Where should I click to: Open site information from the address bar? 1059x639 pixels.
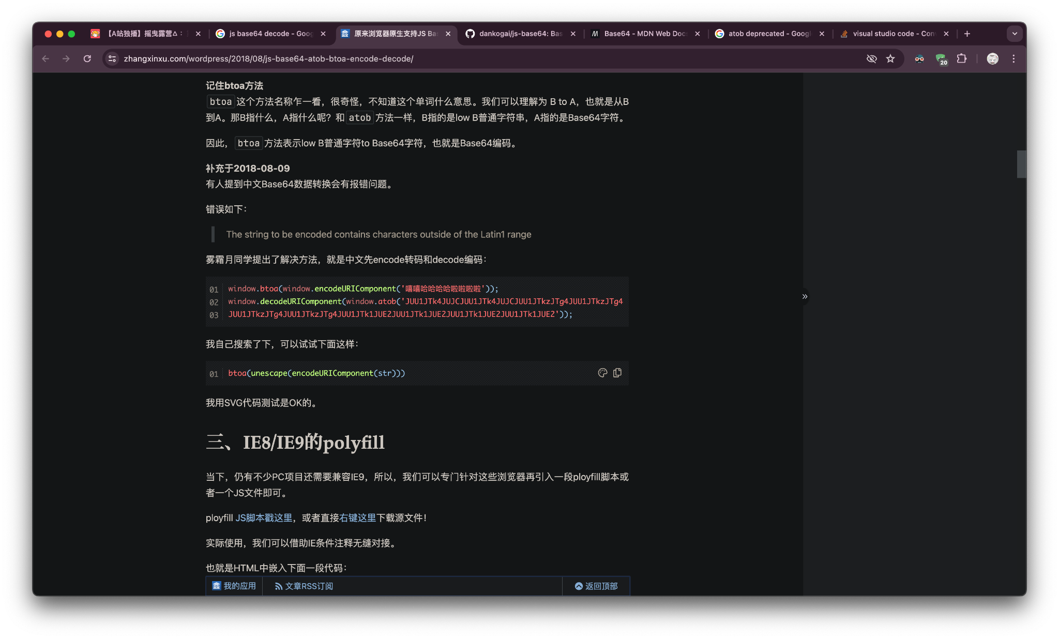[x=112, y=58]
